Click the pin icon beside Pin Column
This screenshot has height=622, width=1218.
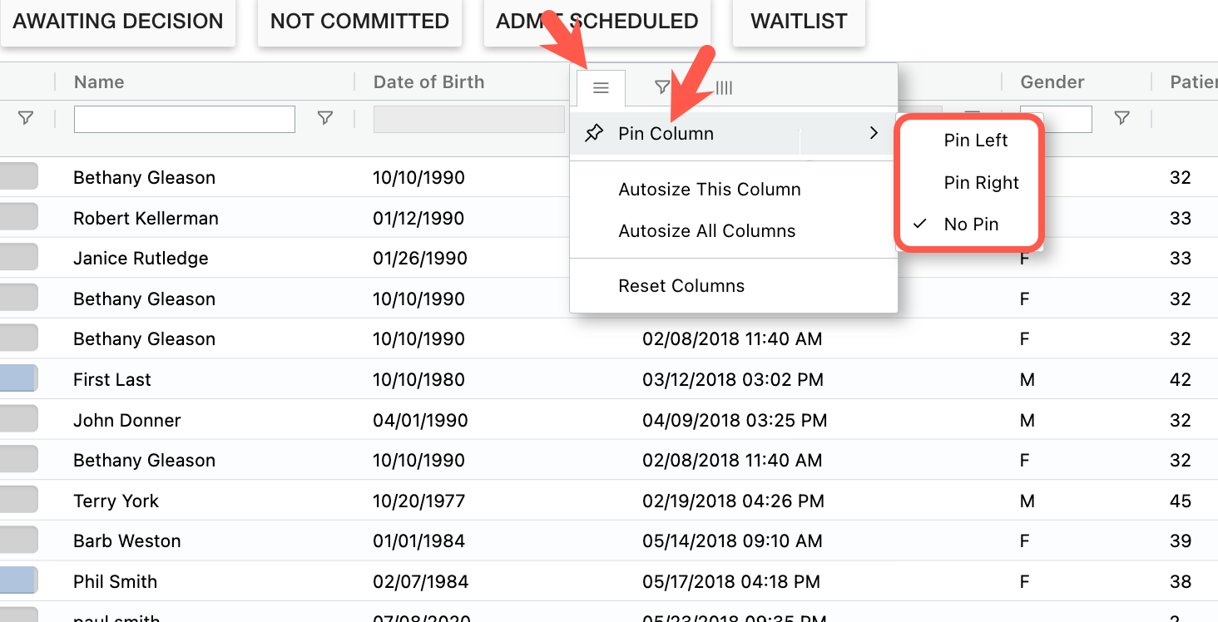(594, 133)
